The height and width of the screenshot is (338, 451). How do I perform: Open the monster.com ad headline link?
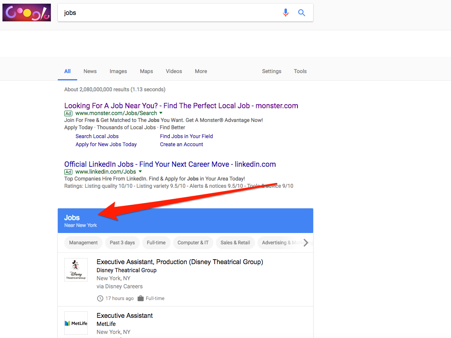coord(181,106)
